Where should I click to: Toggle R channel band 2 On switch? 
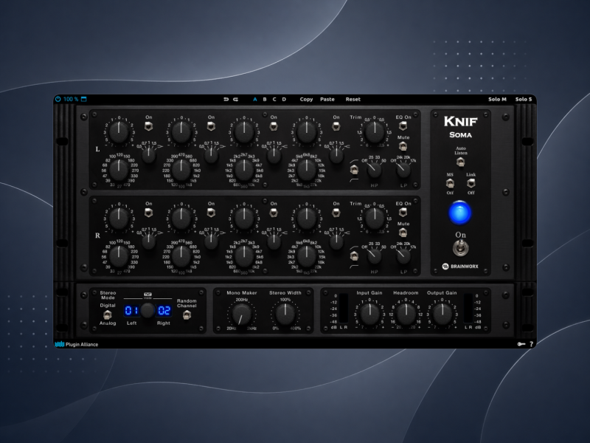point(211,213)
